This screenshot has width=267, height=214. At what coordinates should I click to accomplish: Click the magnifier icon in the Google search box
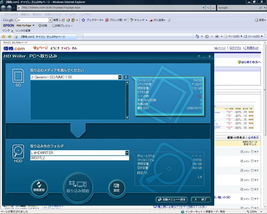pos(260,8)
